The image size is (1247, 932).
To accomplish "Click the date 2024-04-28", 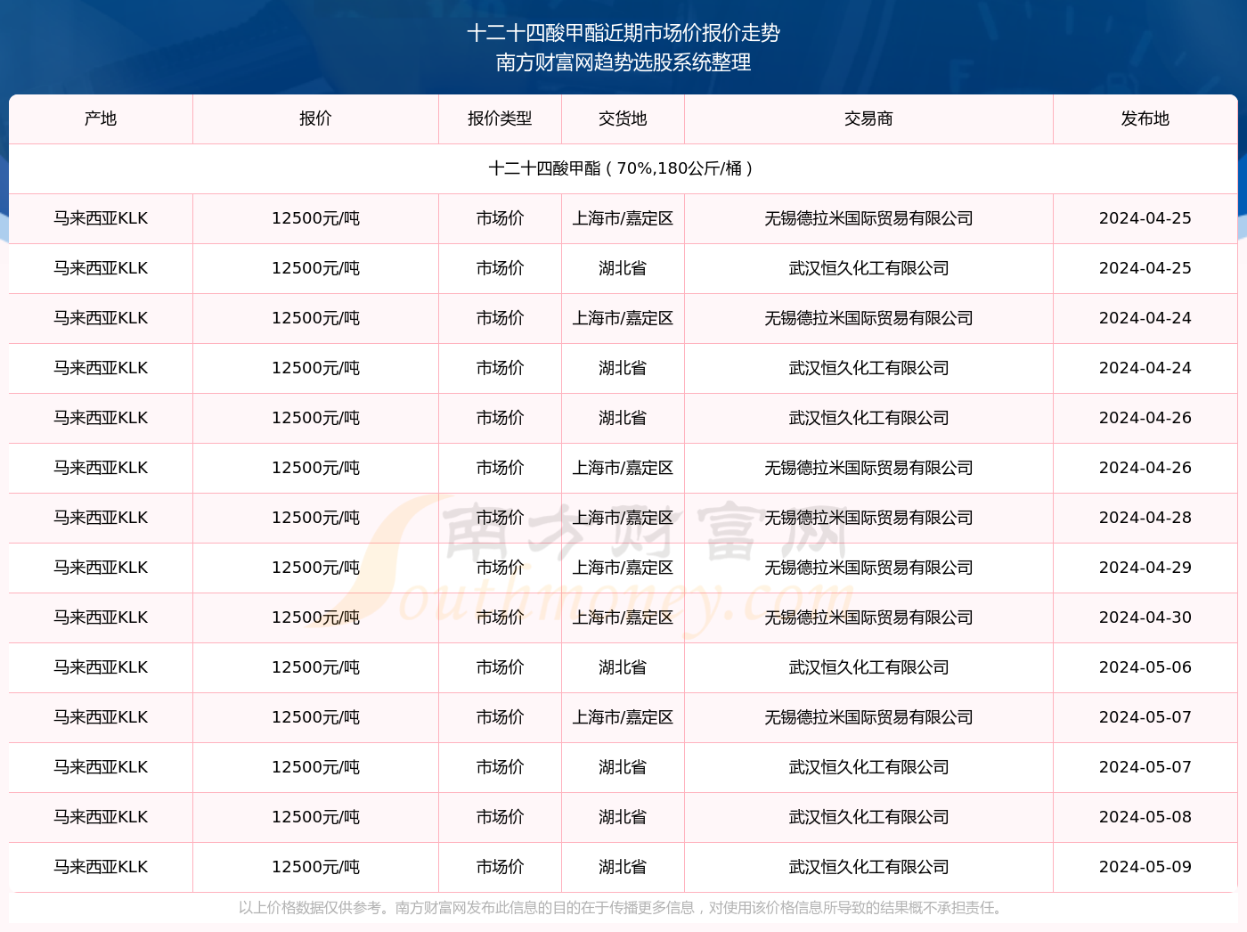I will (1145, 518).
